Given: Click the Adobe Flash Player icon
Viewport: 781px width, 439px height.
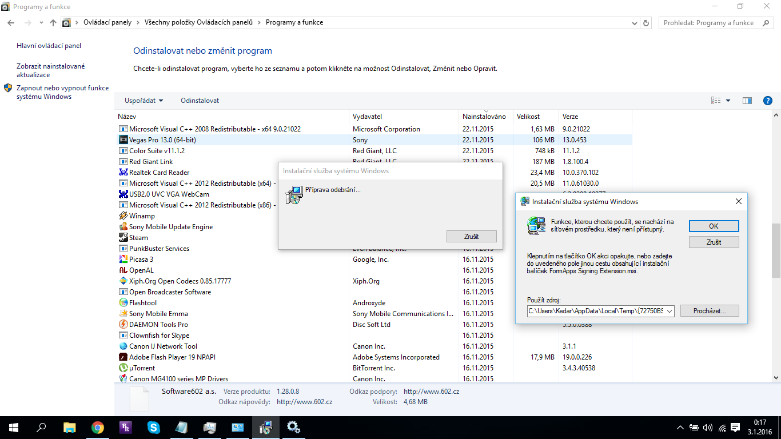Looking at the screenshot, I should pyautogui.click(x=123, y=357).
